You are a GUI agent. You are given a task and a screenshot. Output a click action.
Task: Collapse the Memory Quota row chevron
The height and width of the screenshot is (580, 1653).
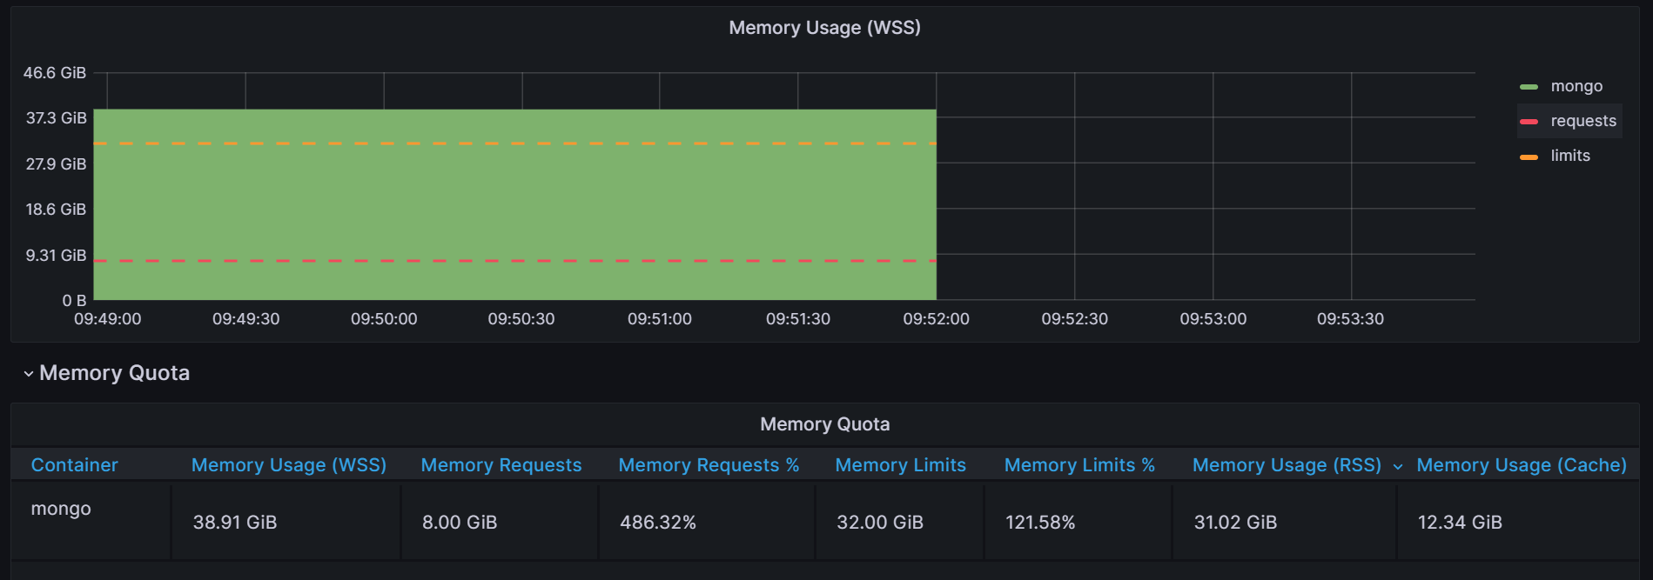[x=29, y=374]
